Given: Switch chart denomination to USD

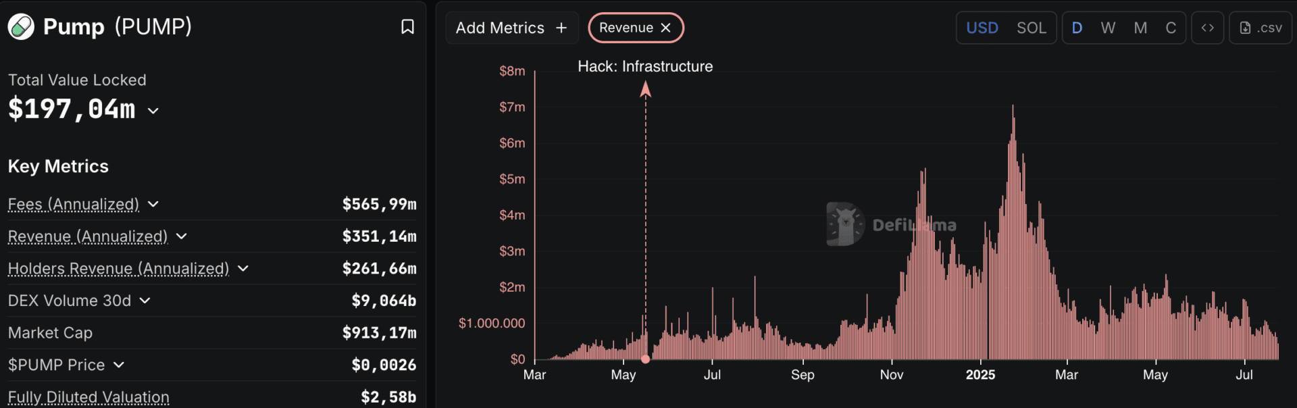Looking at the screenshot, I should pos(982,28).
